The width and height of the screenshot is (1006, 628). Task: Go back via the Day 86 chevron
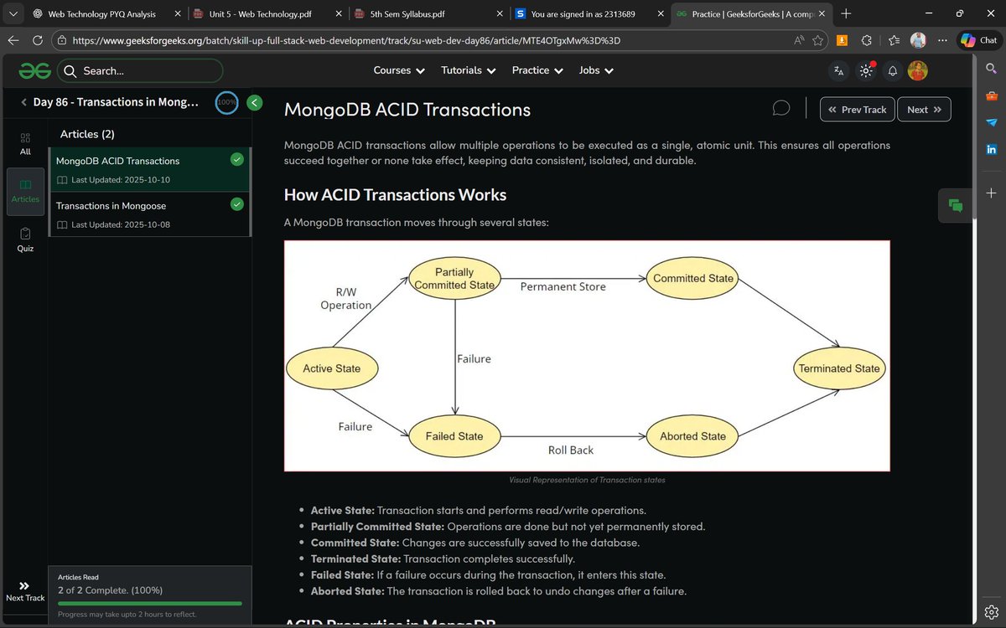(24, 102)
